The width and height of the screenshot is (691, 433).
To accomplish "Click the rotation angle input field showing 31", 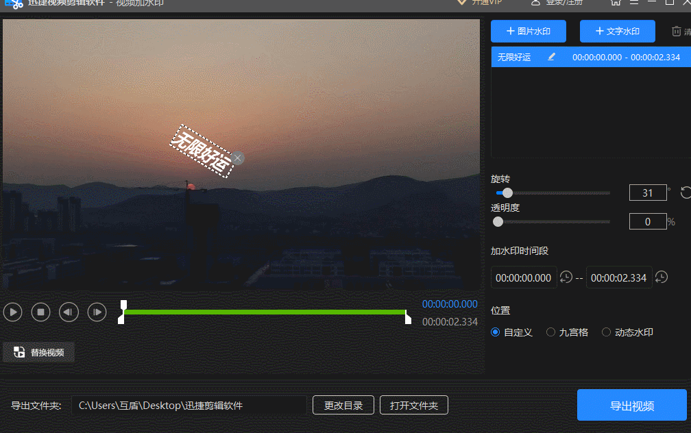I will [648, 193].
